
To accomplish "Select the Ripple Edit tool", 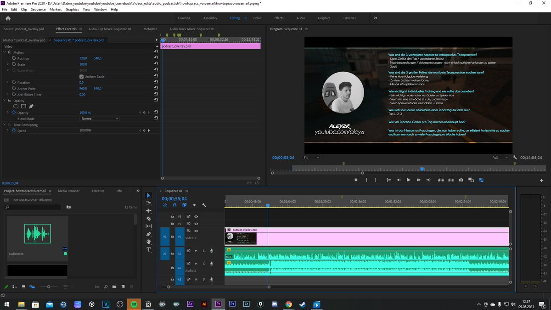I will click(149, 210).
